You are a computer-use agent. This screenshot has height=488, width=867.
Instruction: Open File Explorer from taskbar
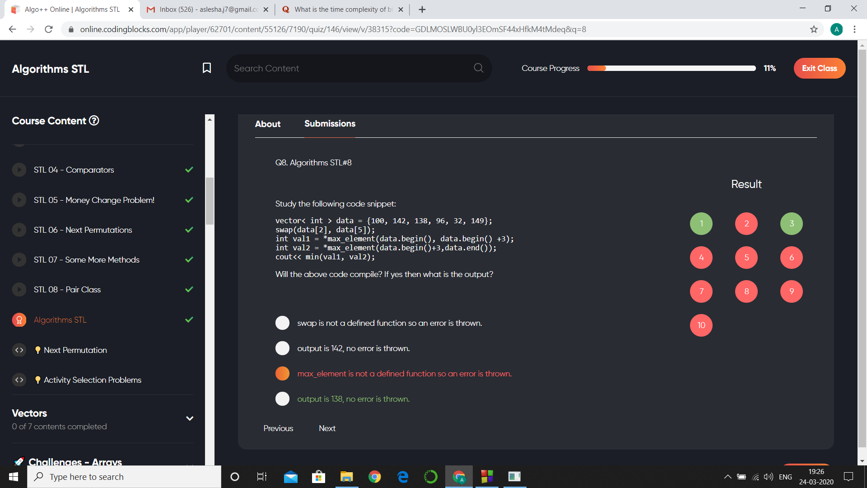click(x=346, y=477)
